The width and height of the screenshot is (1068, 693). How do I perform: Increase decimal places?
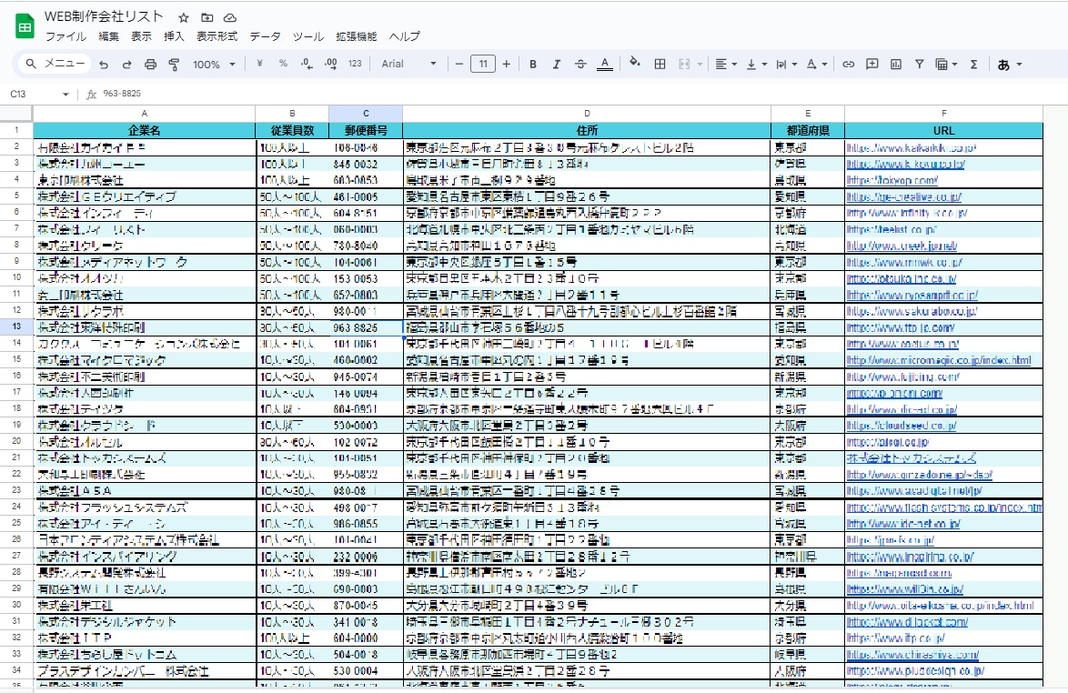(x=331, y=64)
